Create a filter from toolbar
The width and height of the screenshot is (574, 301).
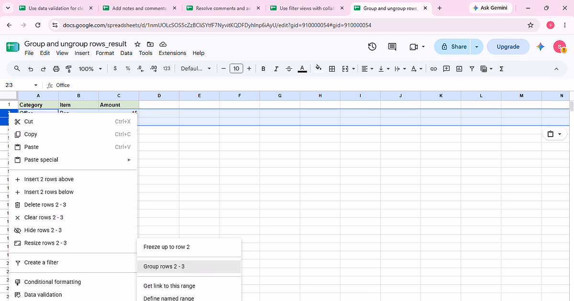pos(472,69)
